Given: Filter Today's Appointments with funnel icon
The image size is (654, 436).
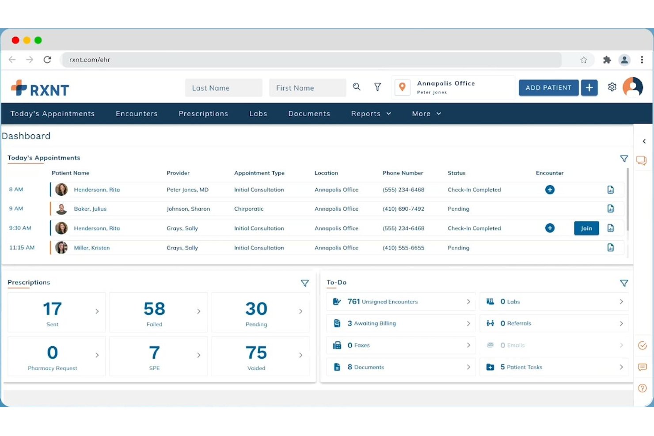Looking at the screenshot, I should pos(624,158).
